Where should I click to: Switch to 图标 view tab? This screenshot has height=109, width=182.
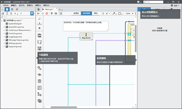point(96,13)
